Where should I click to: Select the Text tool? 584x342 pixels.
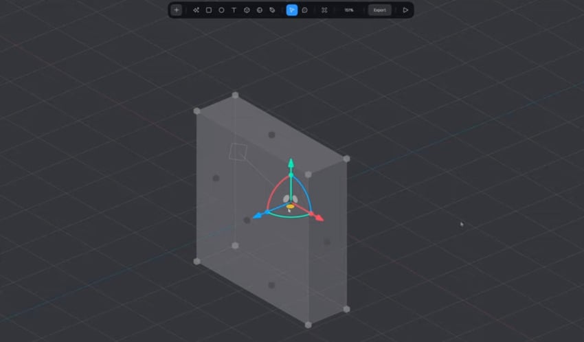click(234, 10)
